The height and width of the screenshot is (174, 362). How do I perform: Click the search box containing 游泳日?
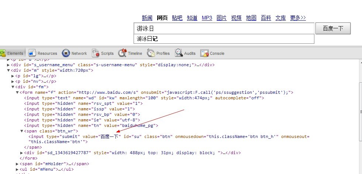point(224,28)
